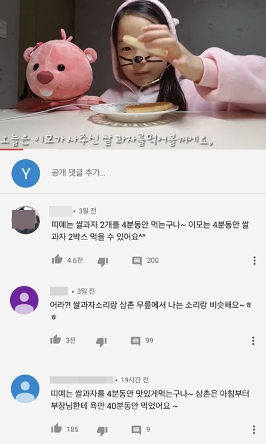Image resolution: width=266 pixels, height=444 pixels.
Task: Dislike the comment posted 19시간 전
Action: 102,430
